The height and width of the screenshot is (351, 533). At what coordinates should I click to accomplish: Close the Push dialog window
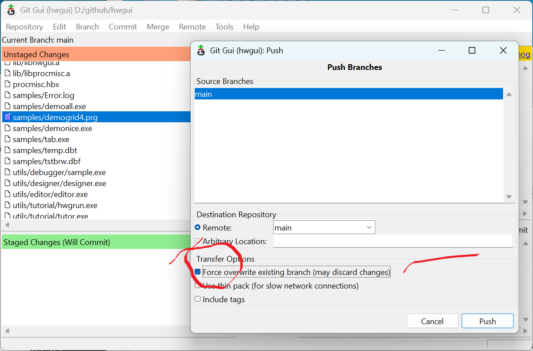coord(503,51)
